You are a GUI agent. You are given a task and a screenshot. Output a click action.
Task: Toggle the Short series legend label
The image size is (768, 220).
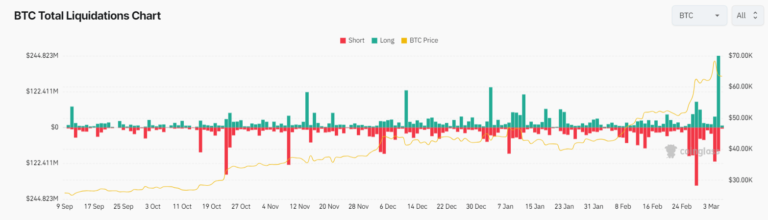coord(356,41)
